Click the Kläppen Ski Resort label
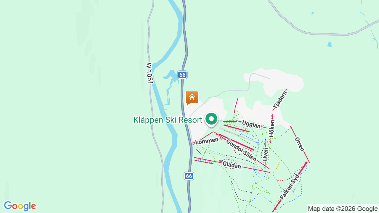The width and height of the screenshot is (379, 213). coord(168,120)
